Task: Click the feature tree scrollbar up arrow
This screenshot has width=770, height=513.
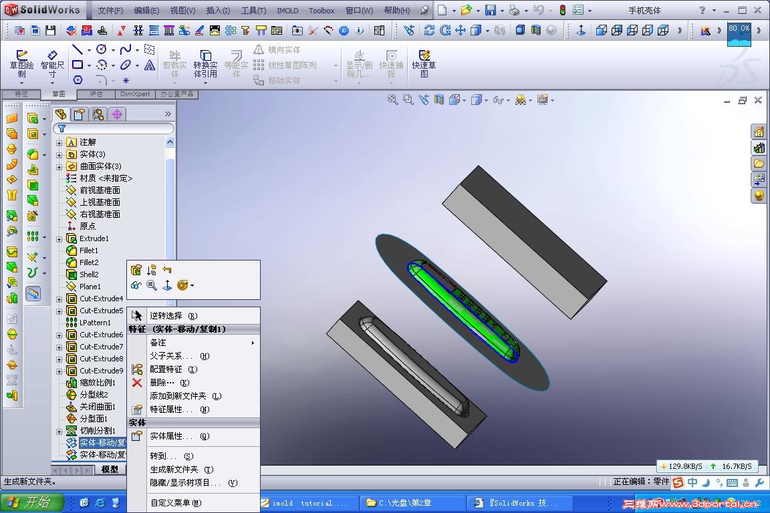Action: 170,142
